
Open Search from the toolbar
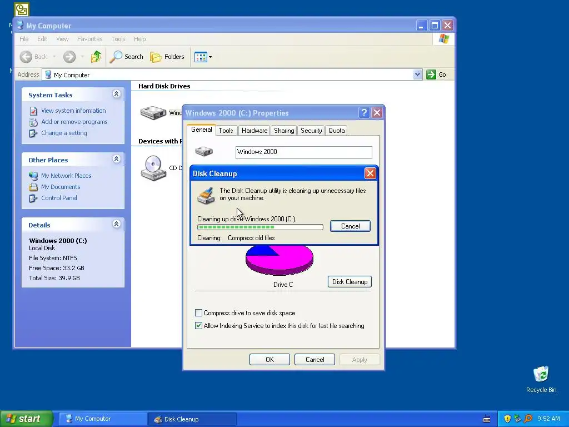[127, 57]
